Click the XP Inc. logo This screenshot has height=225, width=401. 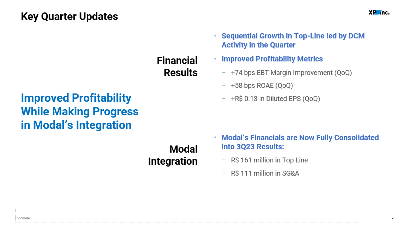tap(379, 12)
